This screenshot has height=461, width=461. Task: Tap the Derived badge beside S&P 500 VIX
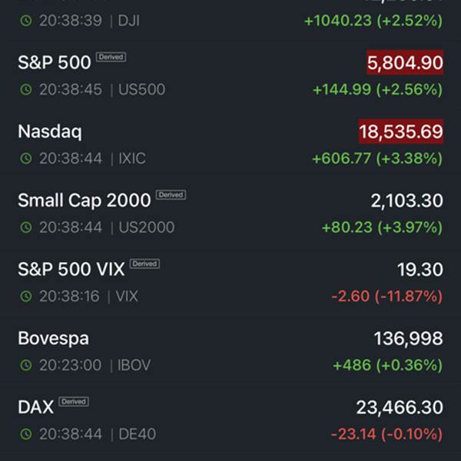(144, 264)
